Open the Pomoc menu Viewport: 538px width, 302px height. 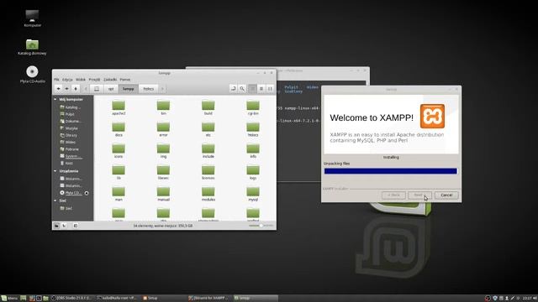click(125, 80)
